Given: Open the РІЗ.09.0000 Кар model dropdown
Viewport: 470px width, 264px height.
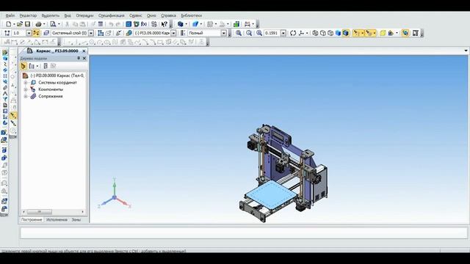Looking at the screenshot, I should click(173, 33).
